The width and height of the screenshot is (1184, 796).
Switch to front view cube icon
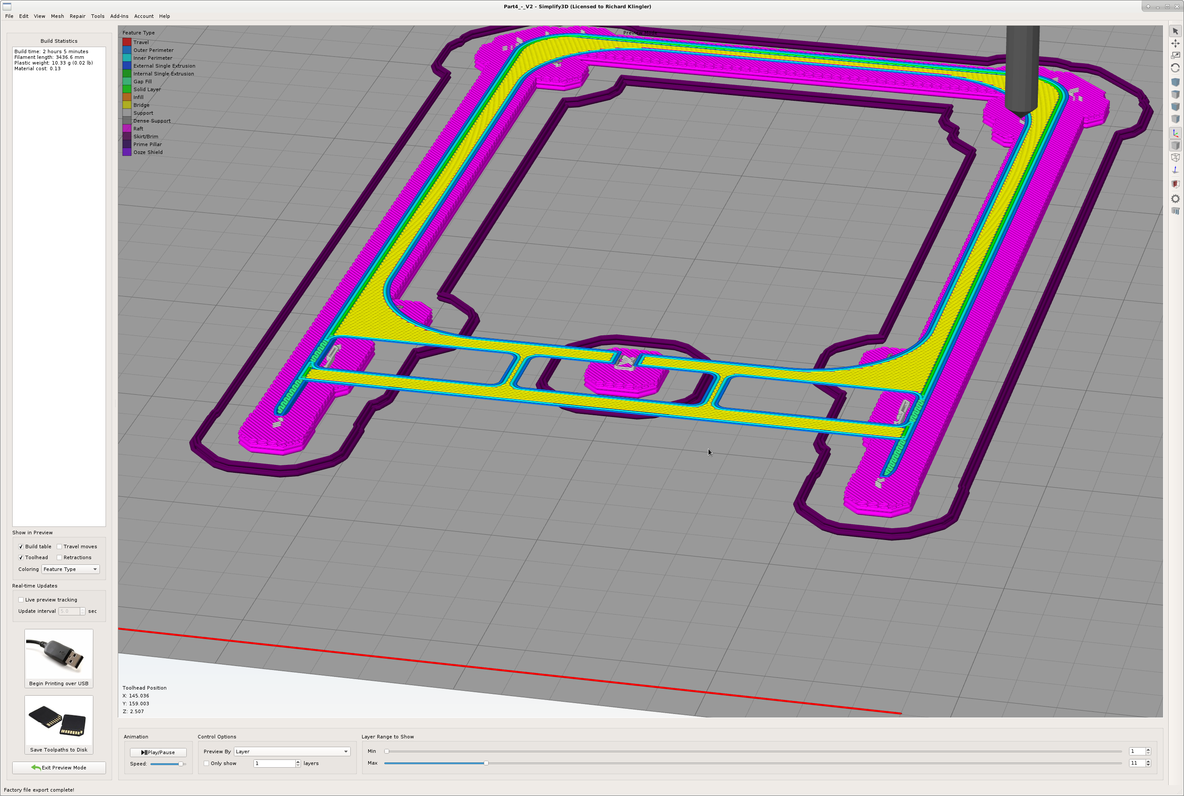tap(1175, 106)
